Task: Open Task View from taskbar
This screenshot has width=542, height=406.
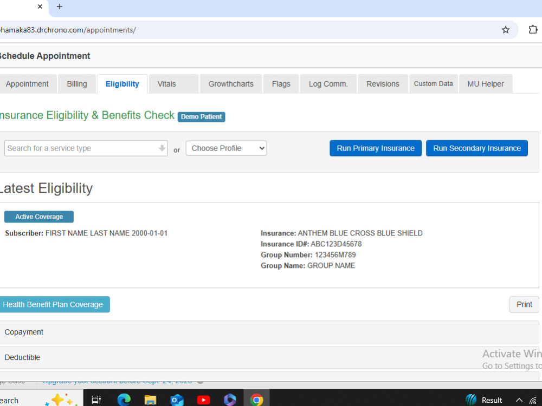Action: (96, 400)
